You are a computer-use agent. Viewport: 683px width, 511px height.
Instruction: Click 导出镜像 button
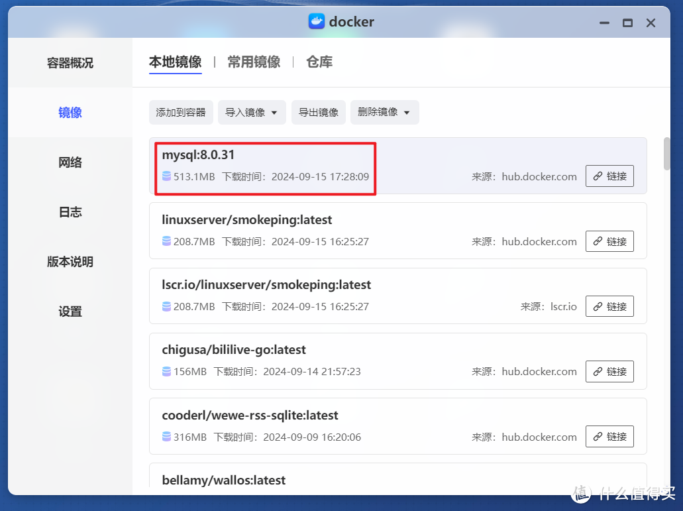pos(319,113)
